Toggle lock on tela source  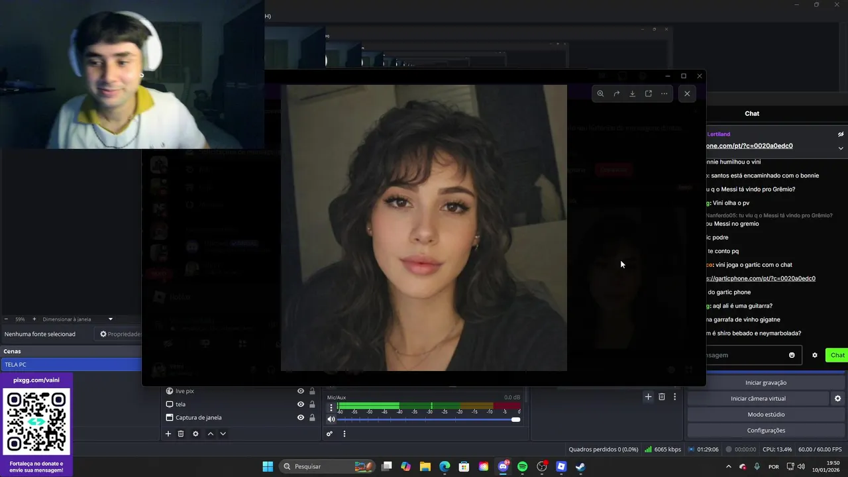pyautogui.click(x=312, y=404)
